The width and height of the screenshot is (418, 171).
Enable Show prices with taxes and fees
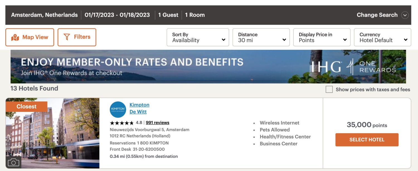(329, 89)
